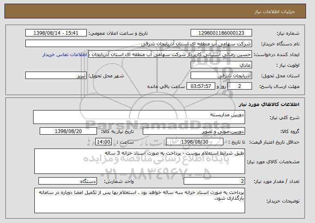The image size is (315, 223).
Task: Click the توضیحات خریدار label
Action: point(283,201)
